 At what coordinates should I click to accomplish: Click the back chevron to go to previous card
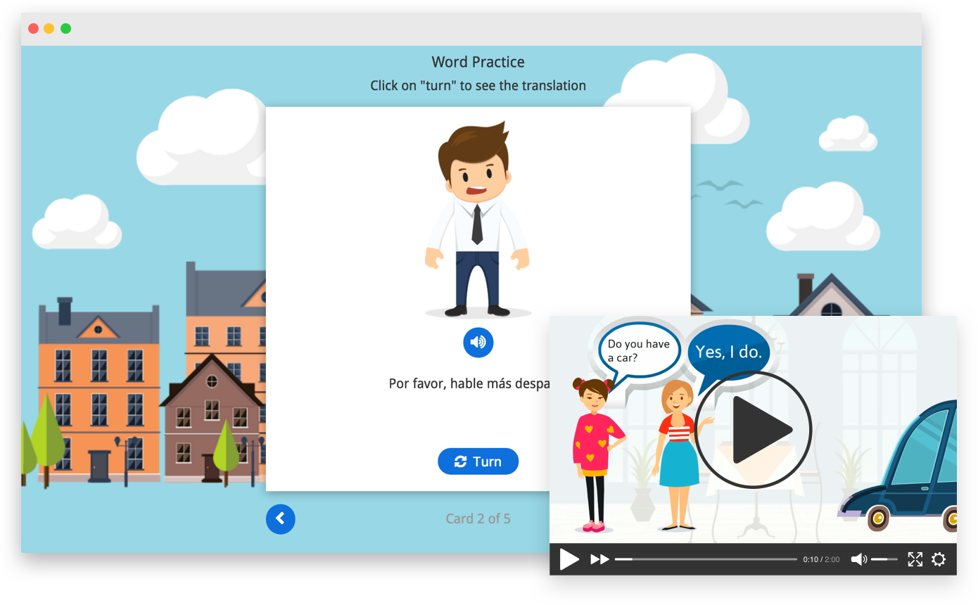tap(281, 518)
